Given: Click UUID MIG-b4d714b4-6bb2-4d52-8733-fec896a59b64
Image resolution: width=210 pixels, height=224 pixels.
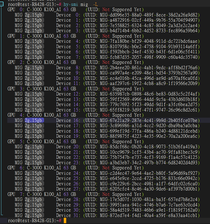Looking at the screenshot, I should pyautogui.click(x=149, y=31).
